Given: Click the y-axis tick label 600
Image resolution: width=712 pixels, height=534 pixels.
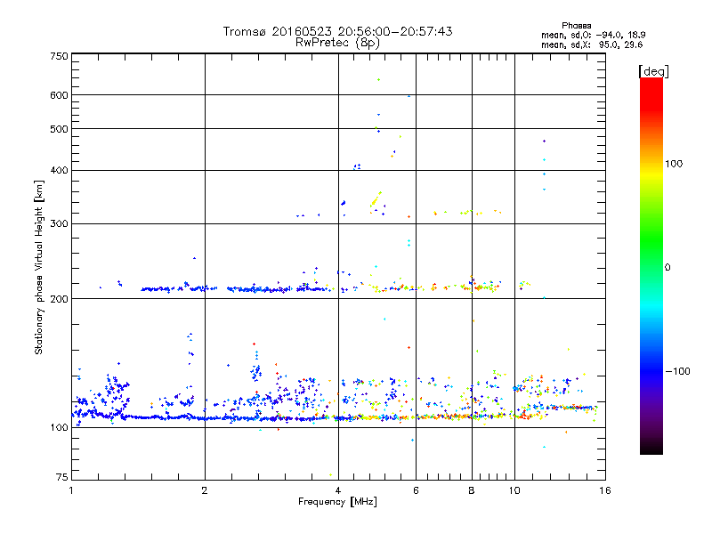Looking at the screenshot, I should pos(59,95).
